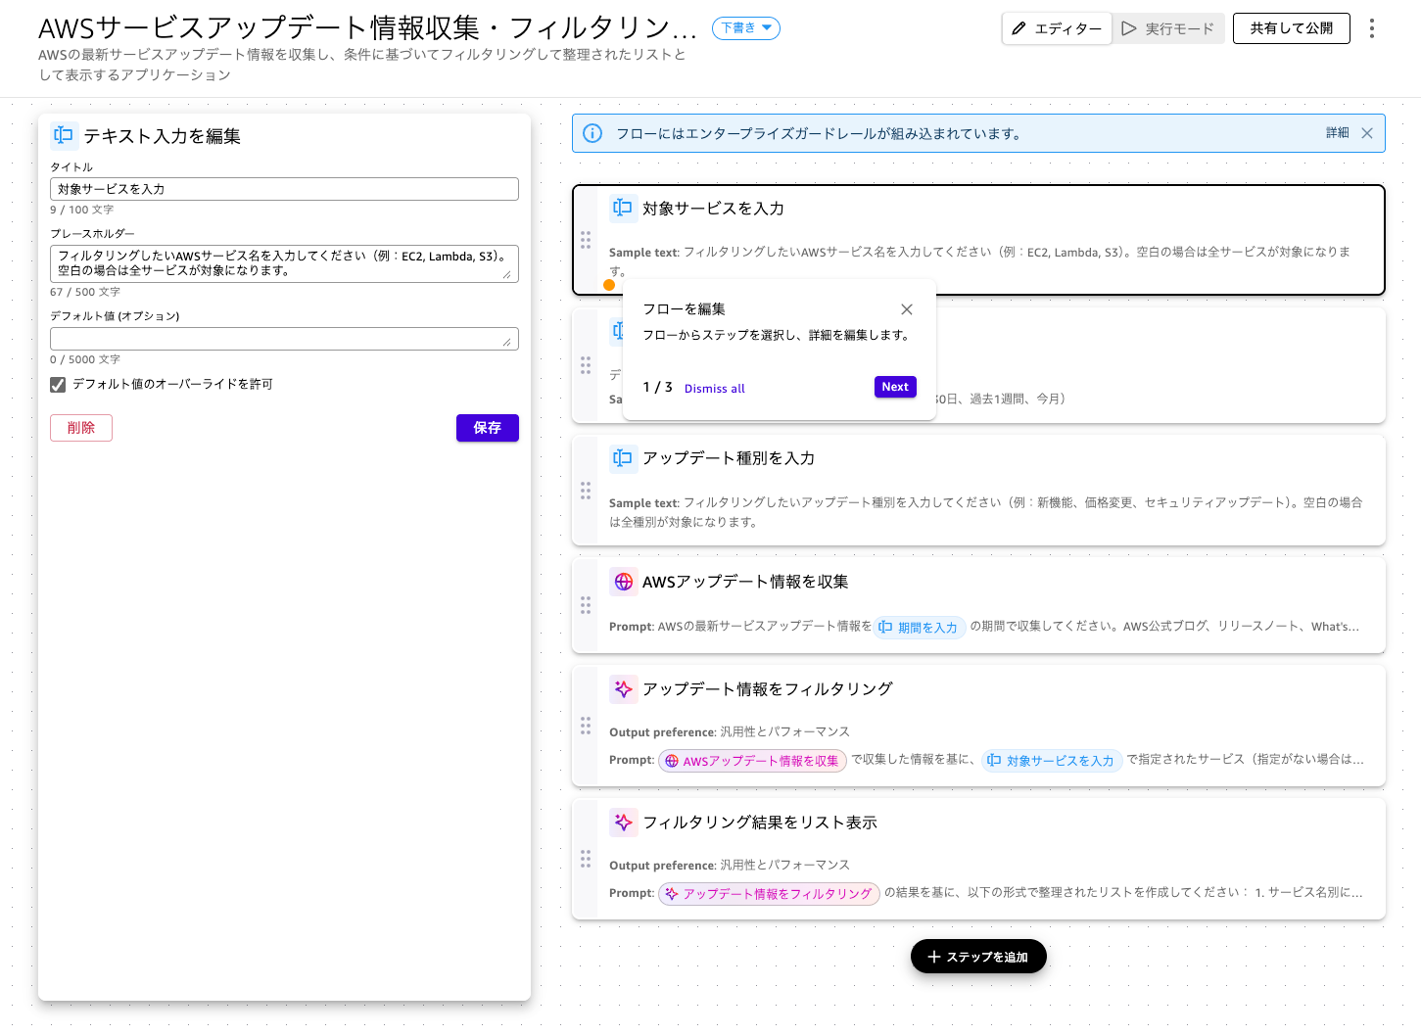Click the Dismiss all link
Viewport: 1421px width, 1035px height.
tap(714, 389)
